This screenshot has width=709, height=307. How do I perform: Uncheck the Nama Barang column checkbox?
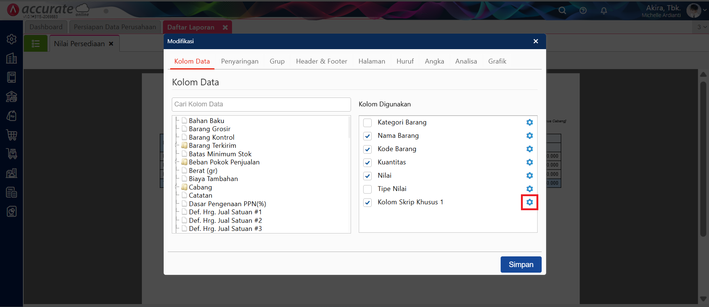tap(367, 136)
